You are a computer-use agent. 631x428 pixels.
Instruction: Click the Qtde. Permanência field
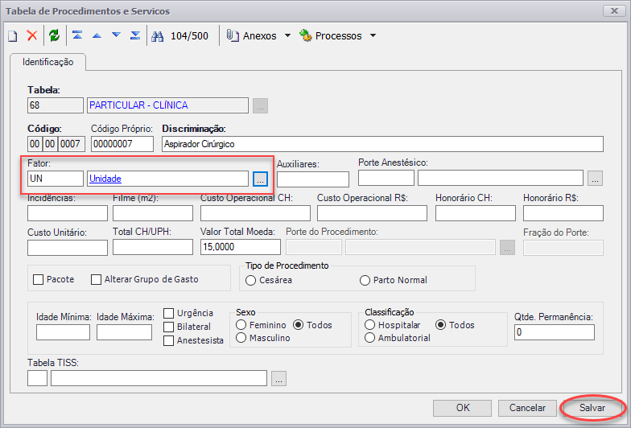click(x=555, y=332)
